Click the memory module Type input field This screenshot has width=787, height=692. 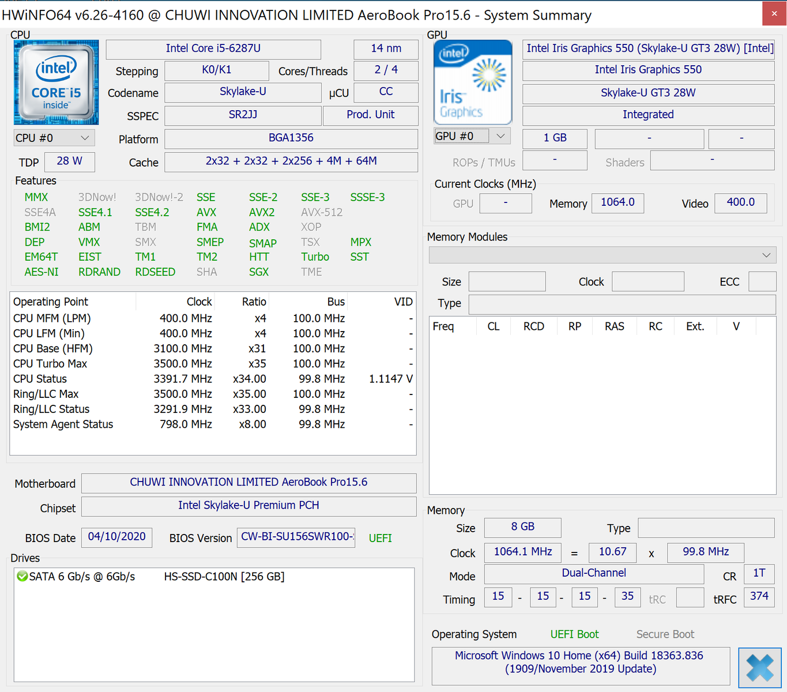pyautogui.click(x=622, y=304)
